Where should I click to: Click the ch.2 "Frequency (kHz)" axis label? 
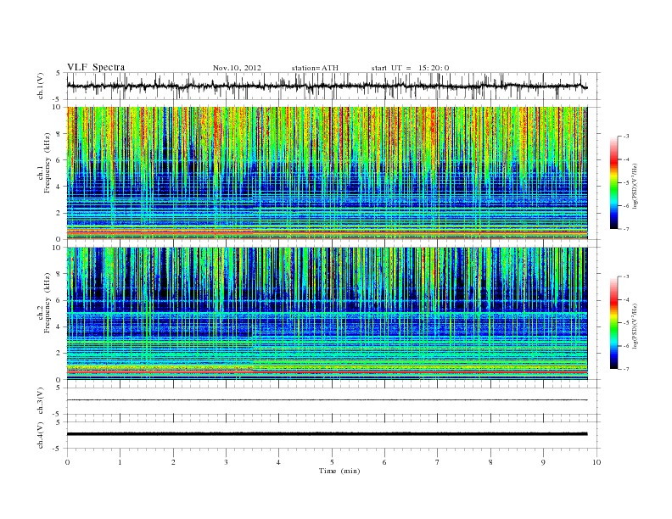click(x=48, y=303)
